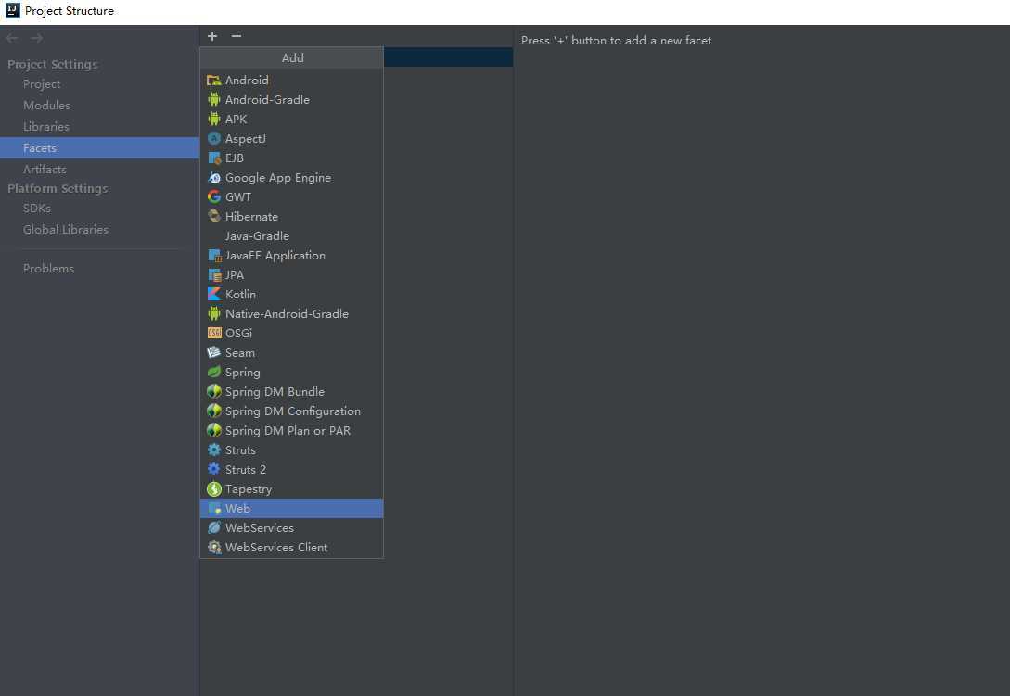Screen dimensions: 1010x696
Task: Choose Spring DM Bundle entry
Action: 291,391
